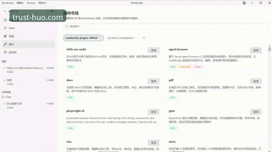The image size is (272, 152).
Task: Focus the 搜索插件 search field
Action: (166, 26)
